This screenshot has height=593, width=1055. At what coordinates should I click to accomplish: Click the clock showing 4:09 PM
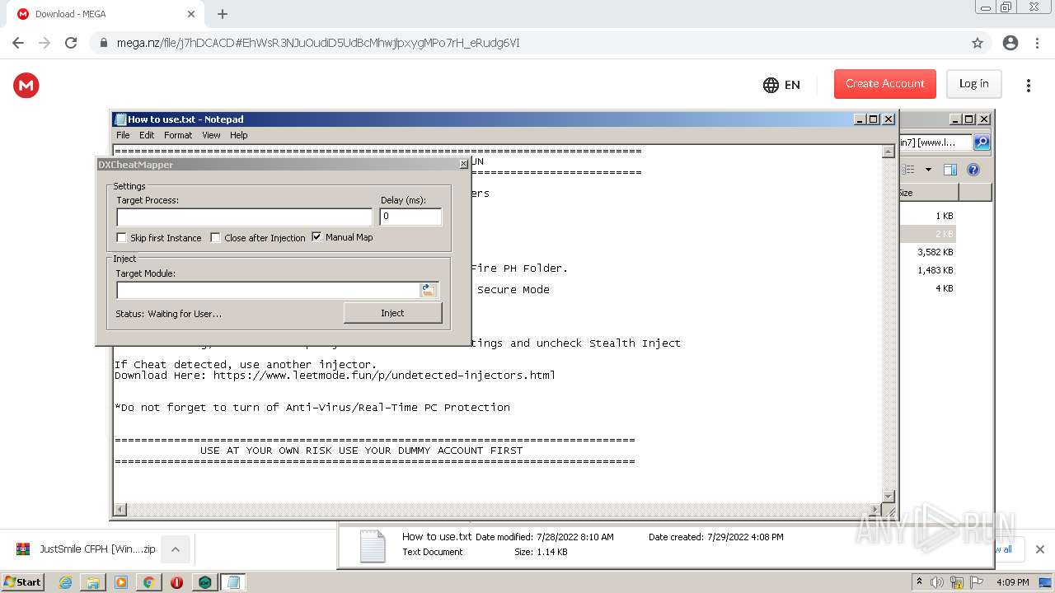[1013, 582]
